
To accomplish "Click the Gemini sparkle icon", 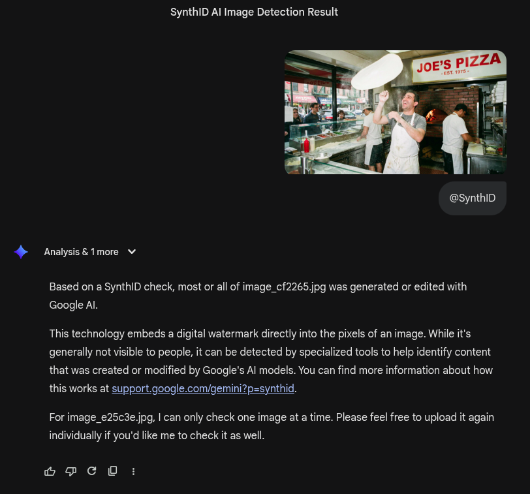I will 21,252.
